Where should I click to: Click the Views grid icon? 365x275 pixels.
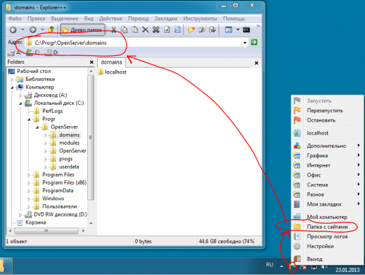pos(229,30)
